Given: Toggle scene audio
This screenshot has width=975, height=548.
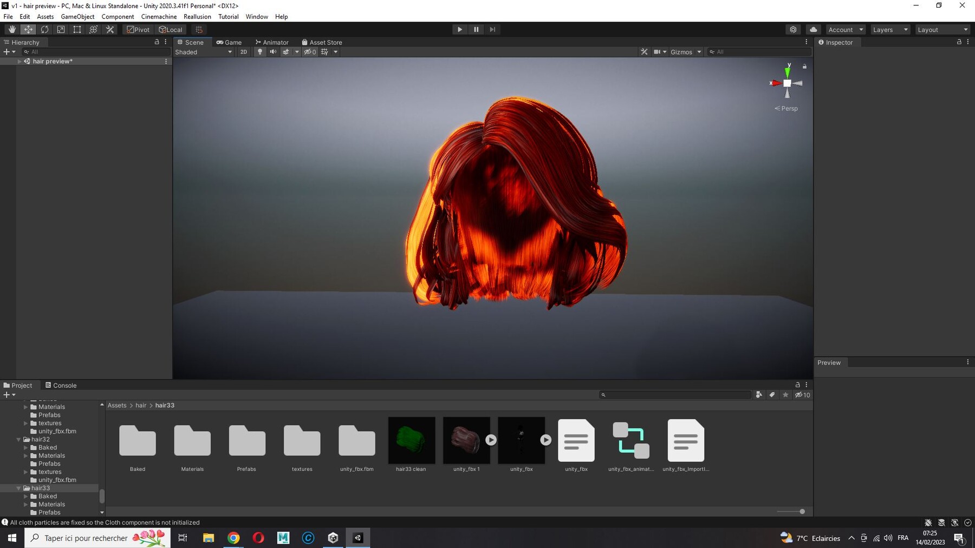Looking at the screenshot, I should coord(273,52).
